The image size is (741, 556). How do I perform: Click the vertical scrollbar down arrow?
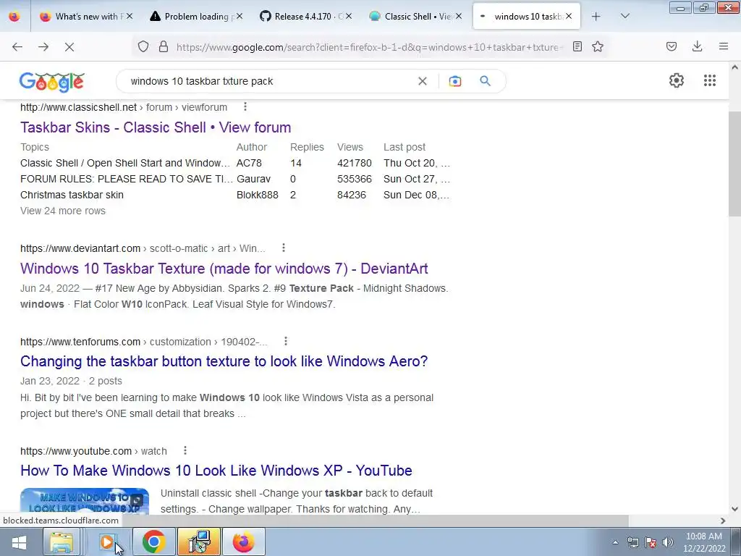734,509
